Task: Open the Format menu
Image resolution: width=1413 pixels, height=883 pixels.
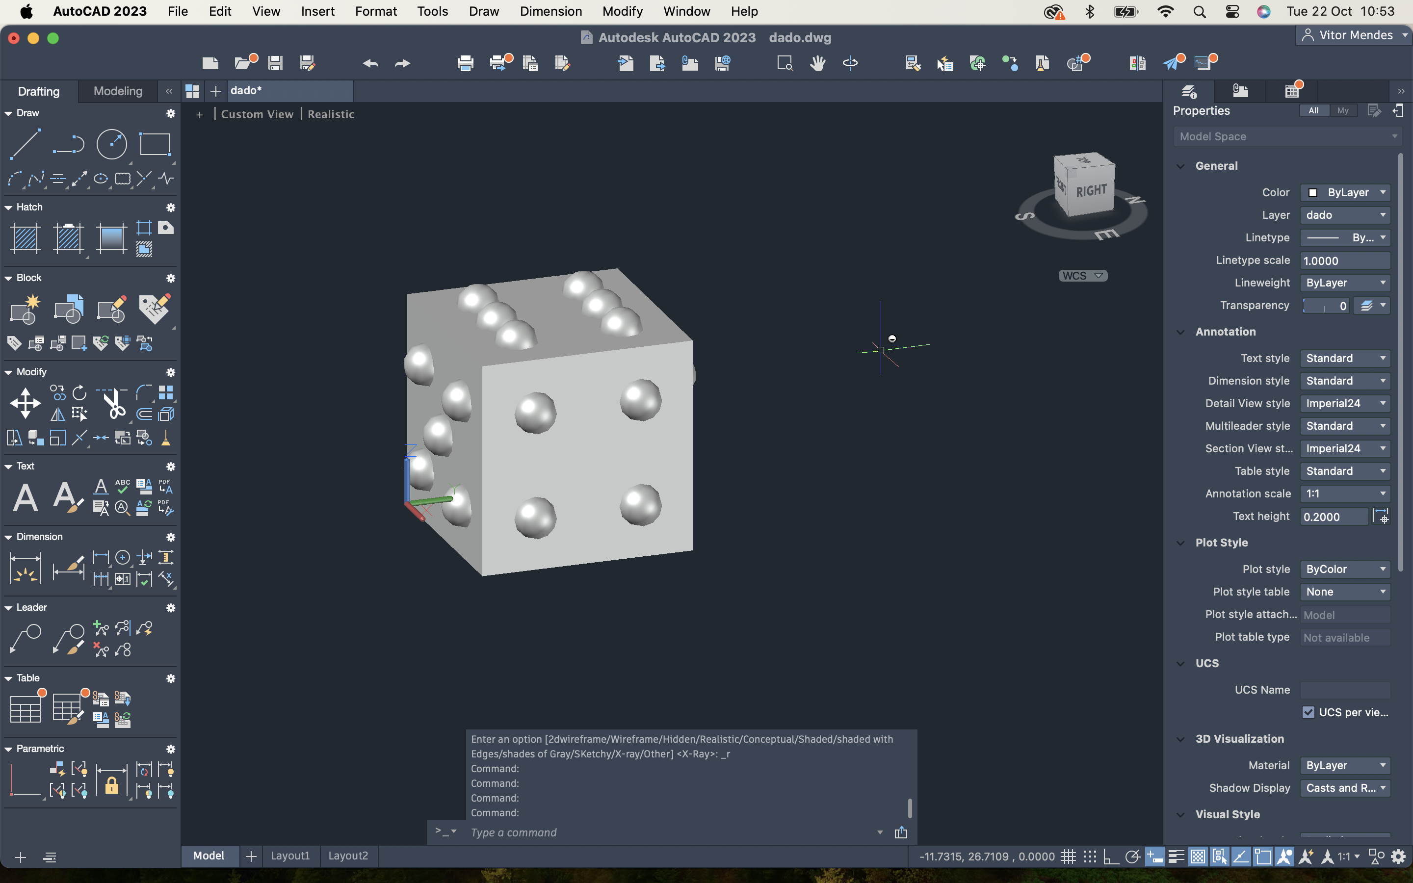Action: pyautogui.click(x=375, y=11)
